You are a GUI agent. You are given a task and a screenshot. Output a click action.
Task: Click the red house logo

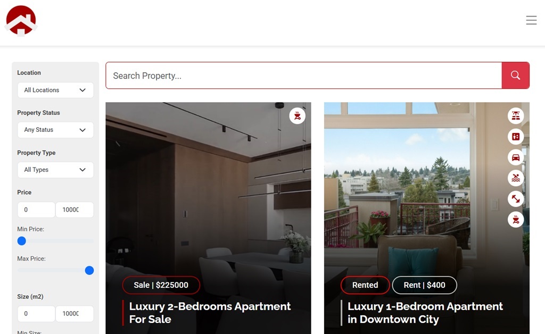(21, 21)
